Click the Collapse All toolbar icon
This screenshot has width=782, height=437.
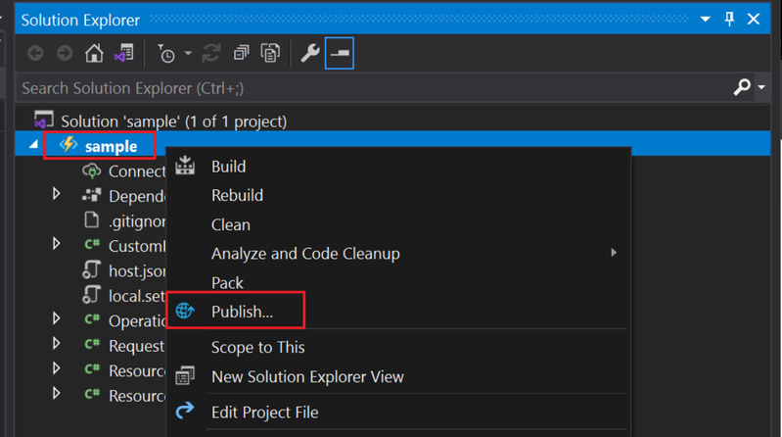coord(243,53)
